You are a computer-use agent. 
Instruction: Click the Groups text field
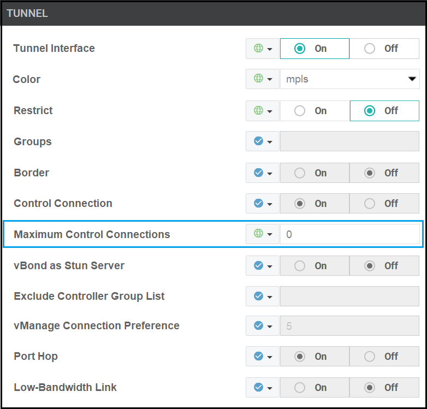click(x=349, y=141)
